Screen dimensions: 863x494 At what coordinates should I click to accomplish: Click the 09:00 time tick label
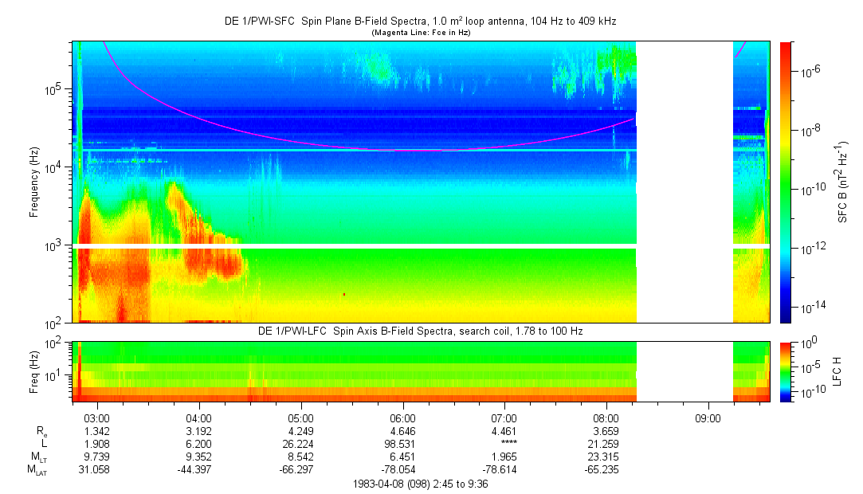(708, 418)
